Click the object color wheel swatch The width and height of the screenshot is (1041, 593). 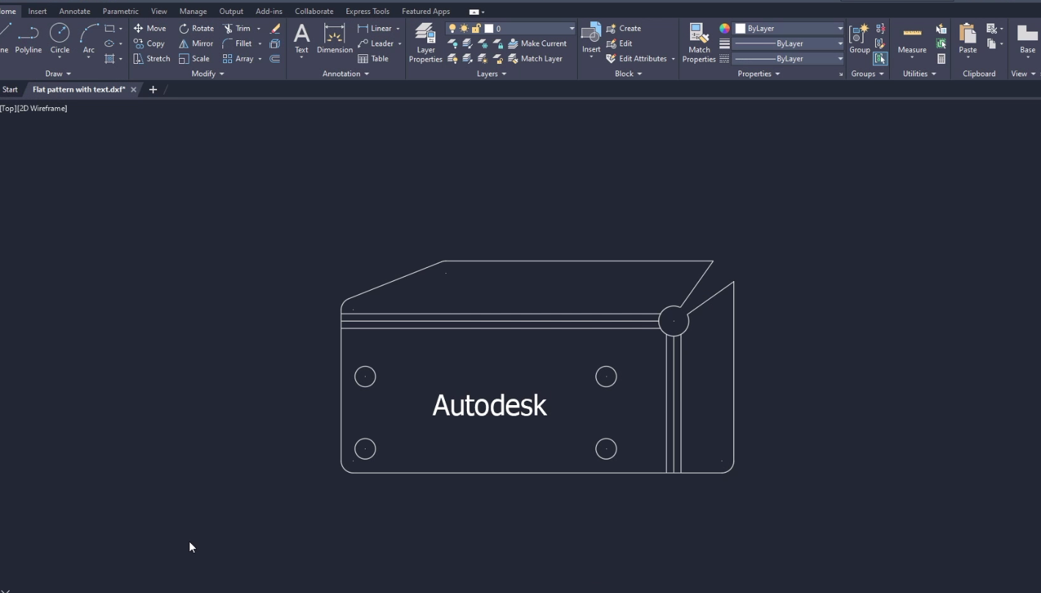tap(725, 29)
